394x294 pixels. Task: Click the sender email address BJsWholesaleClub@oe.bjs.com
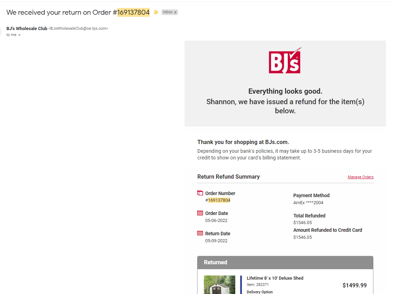pos(79,28)
